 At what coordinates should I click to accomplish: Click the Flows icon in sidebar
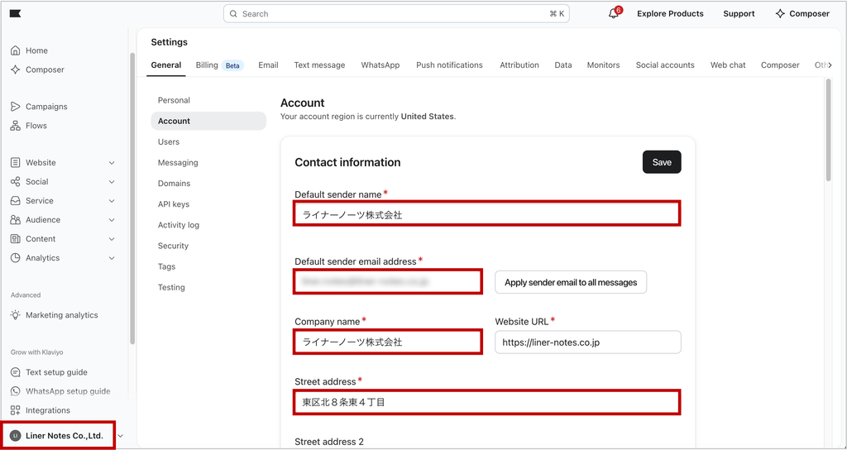pos(16,126)
